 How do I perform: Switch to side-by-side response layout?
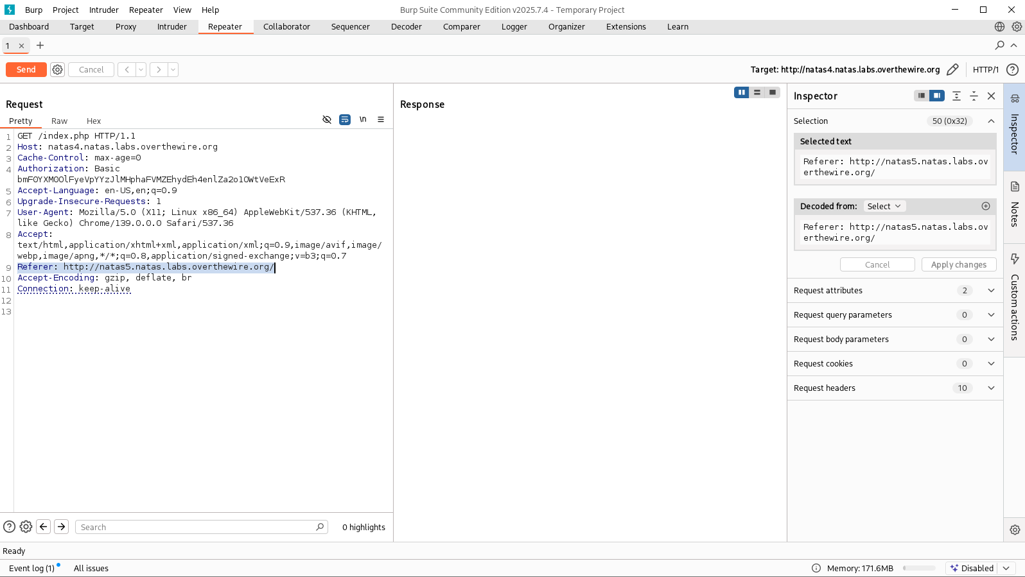pos(741,92)
